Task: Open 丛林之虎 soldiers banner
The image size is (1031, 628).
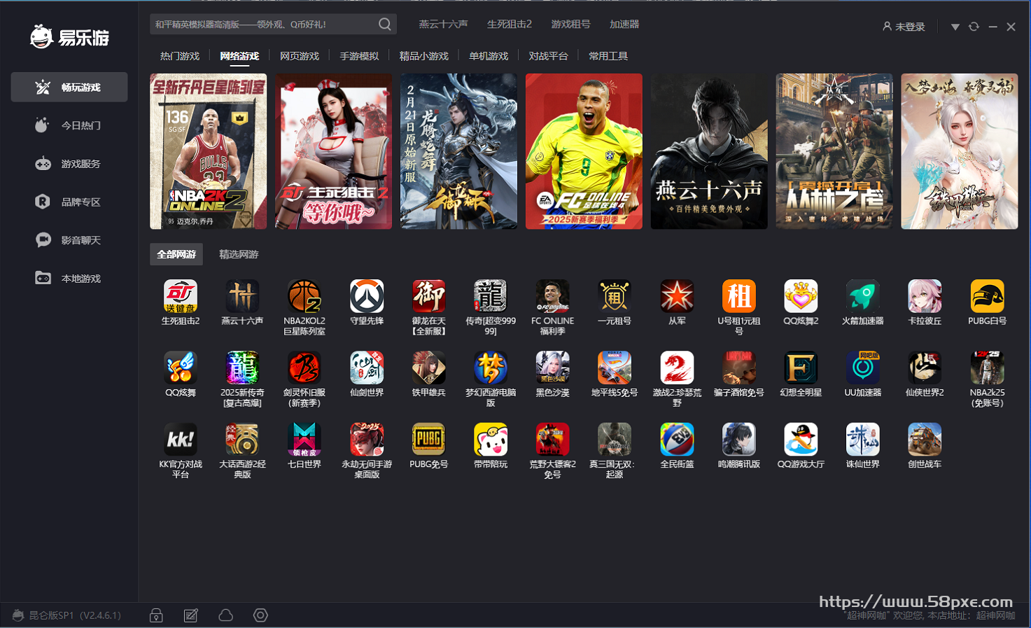Action: click(834, 151)
